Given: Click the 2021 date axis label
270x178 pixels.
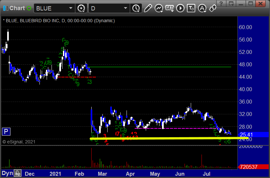Looking at the screenshot, I should [x=55, y=174].
